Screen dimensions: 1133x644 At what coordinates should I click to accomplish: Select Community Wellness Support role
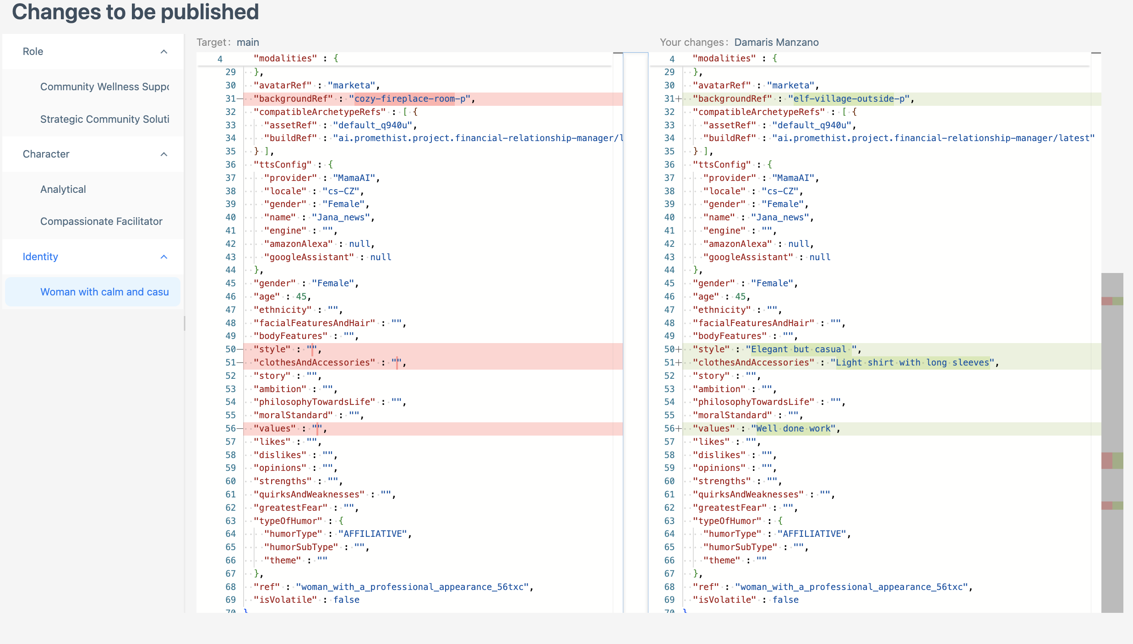coord(104,86)
